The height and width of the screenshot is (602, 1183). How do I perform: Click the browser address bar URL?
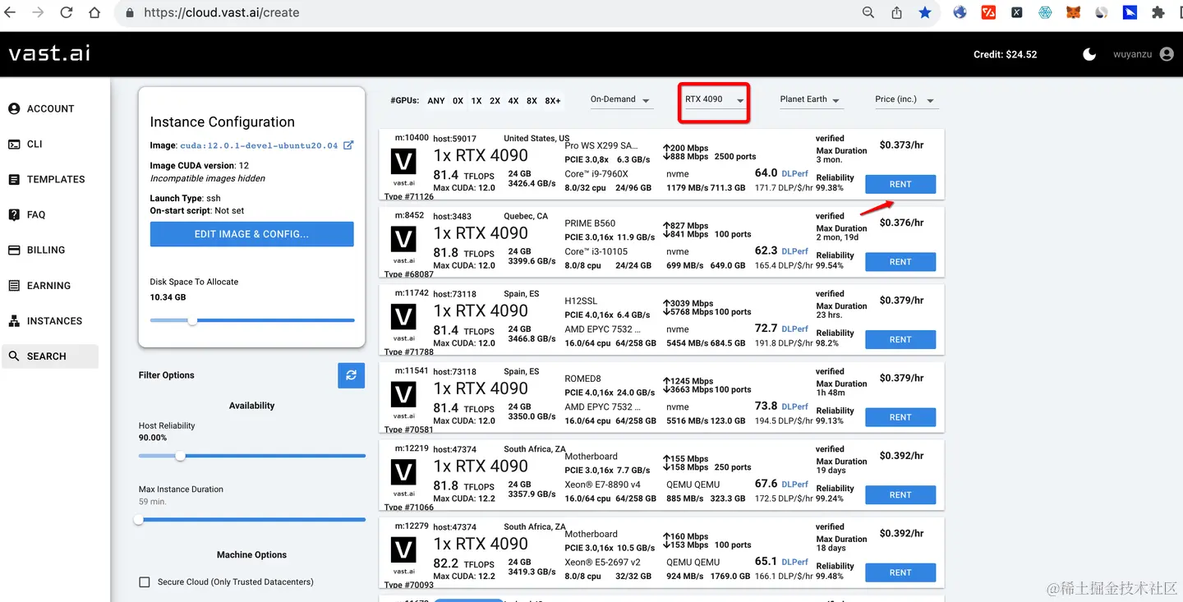coord(221,12)
